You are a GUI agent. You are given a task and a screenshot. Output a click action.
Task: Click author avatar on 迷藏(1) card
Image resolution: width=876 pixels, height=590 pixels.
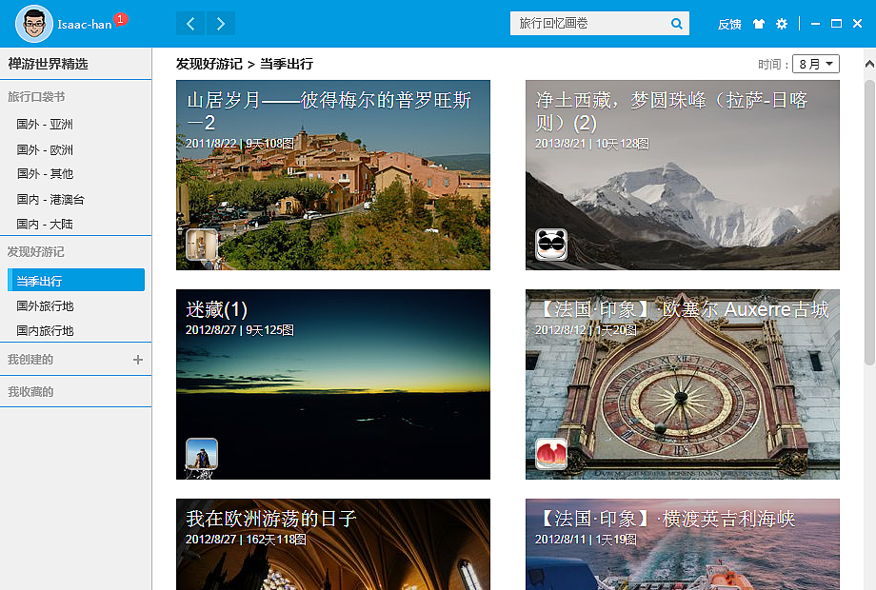click(202, 454)
